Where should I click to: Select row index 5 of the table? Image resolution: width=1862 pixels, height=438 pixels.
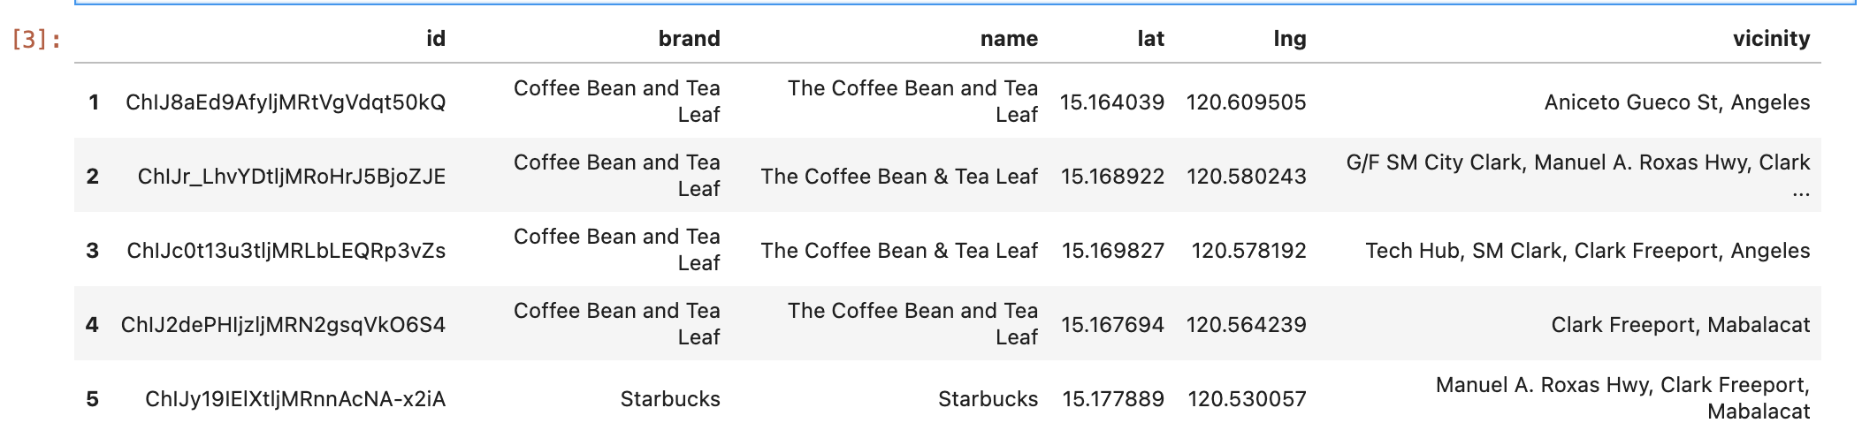tap(93, 399)
